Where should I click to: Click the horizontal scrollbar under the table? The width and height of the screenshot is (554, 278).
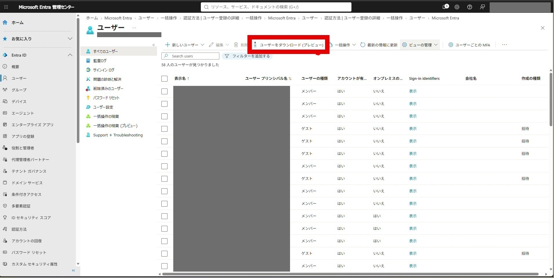click(x=350, y=274)
